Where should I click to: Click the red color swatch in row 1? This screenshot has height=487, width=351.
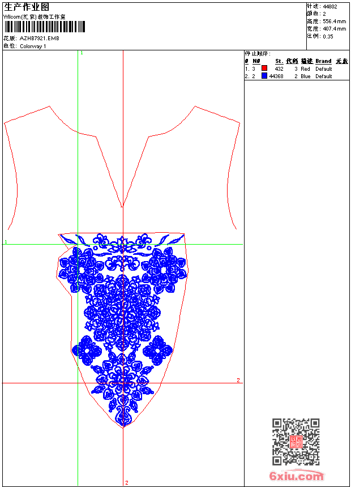pyautogui.click(x=264, y=68)
